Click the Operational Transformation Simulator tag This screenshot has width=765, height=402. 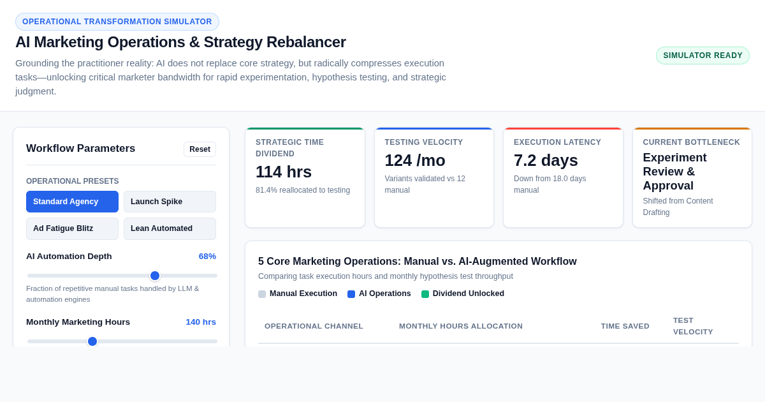tap(117, 22)
